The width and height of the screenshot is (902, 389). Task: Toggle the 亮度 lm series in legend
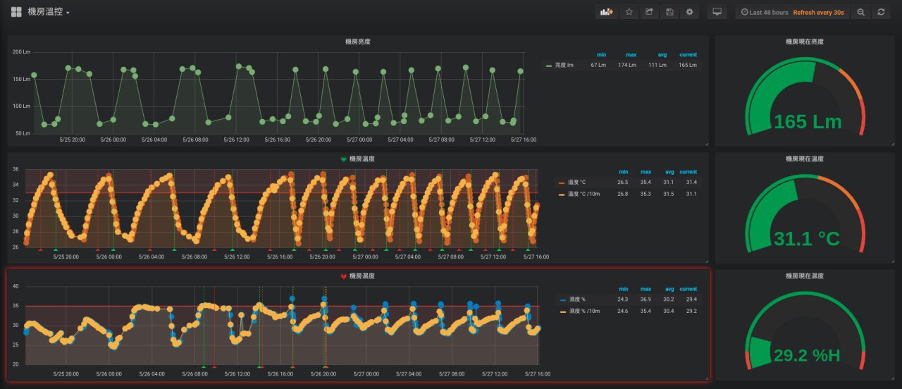564,65
